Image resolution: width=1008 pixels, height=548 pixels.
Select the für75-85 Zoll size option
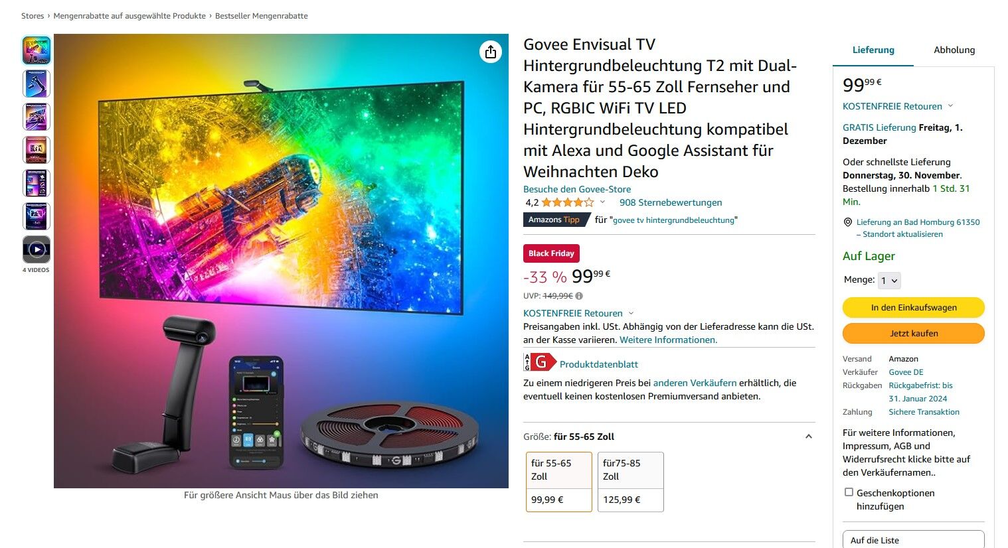click(x=631, y=482)
